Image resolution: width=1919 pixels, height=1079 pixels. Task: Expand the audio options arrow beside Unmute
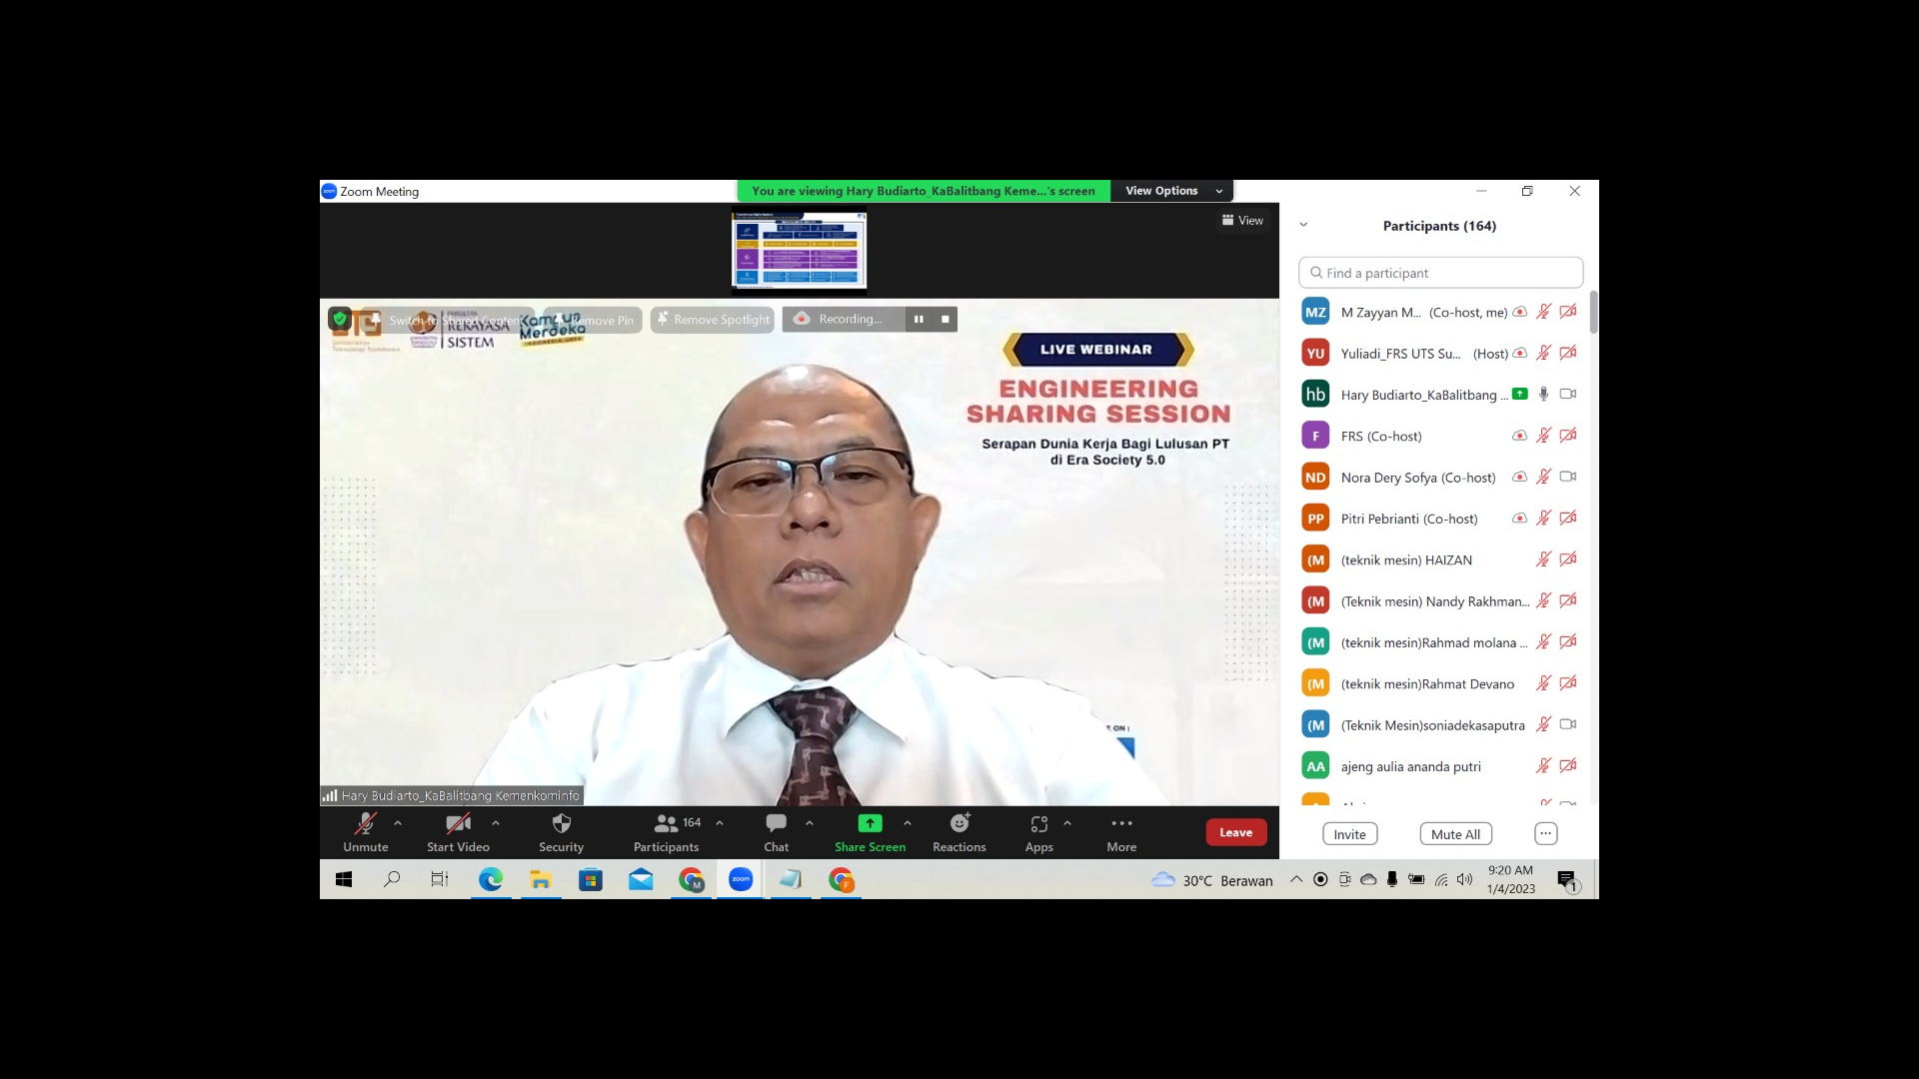point(398,823)
